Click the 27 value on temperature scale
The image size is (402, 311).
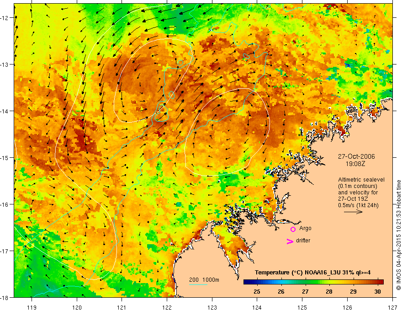tap(305, 291)
